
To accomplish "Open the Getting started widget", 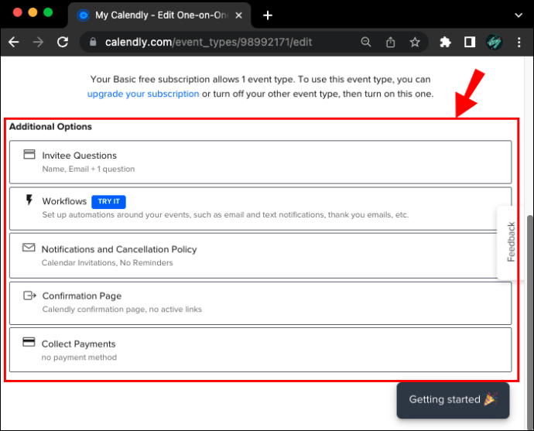I will [x=453, y=400].
